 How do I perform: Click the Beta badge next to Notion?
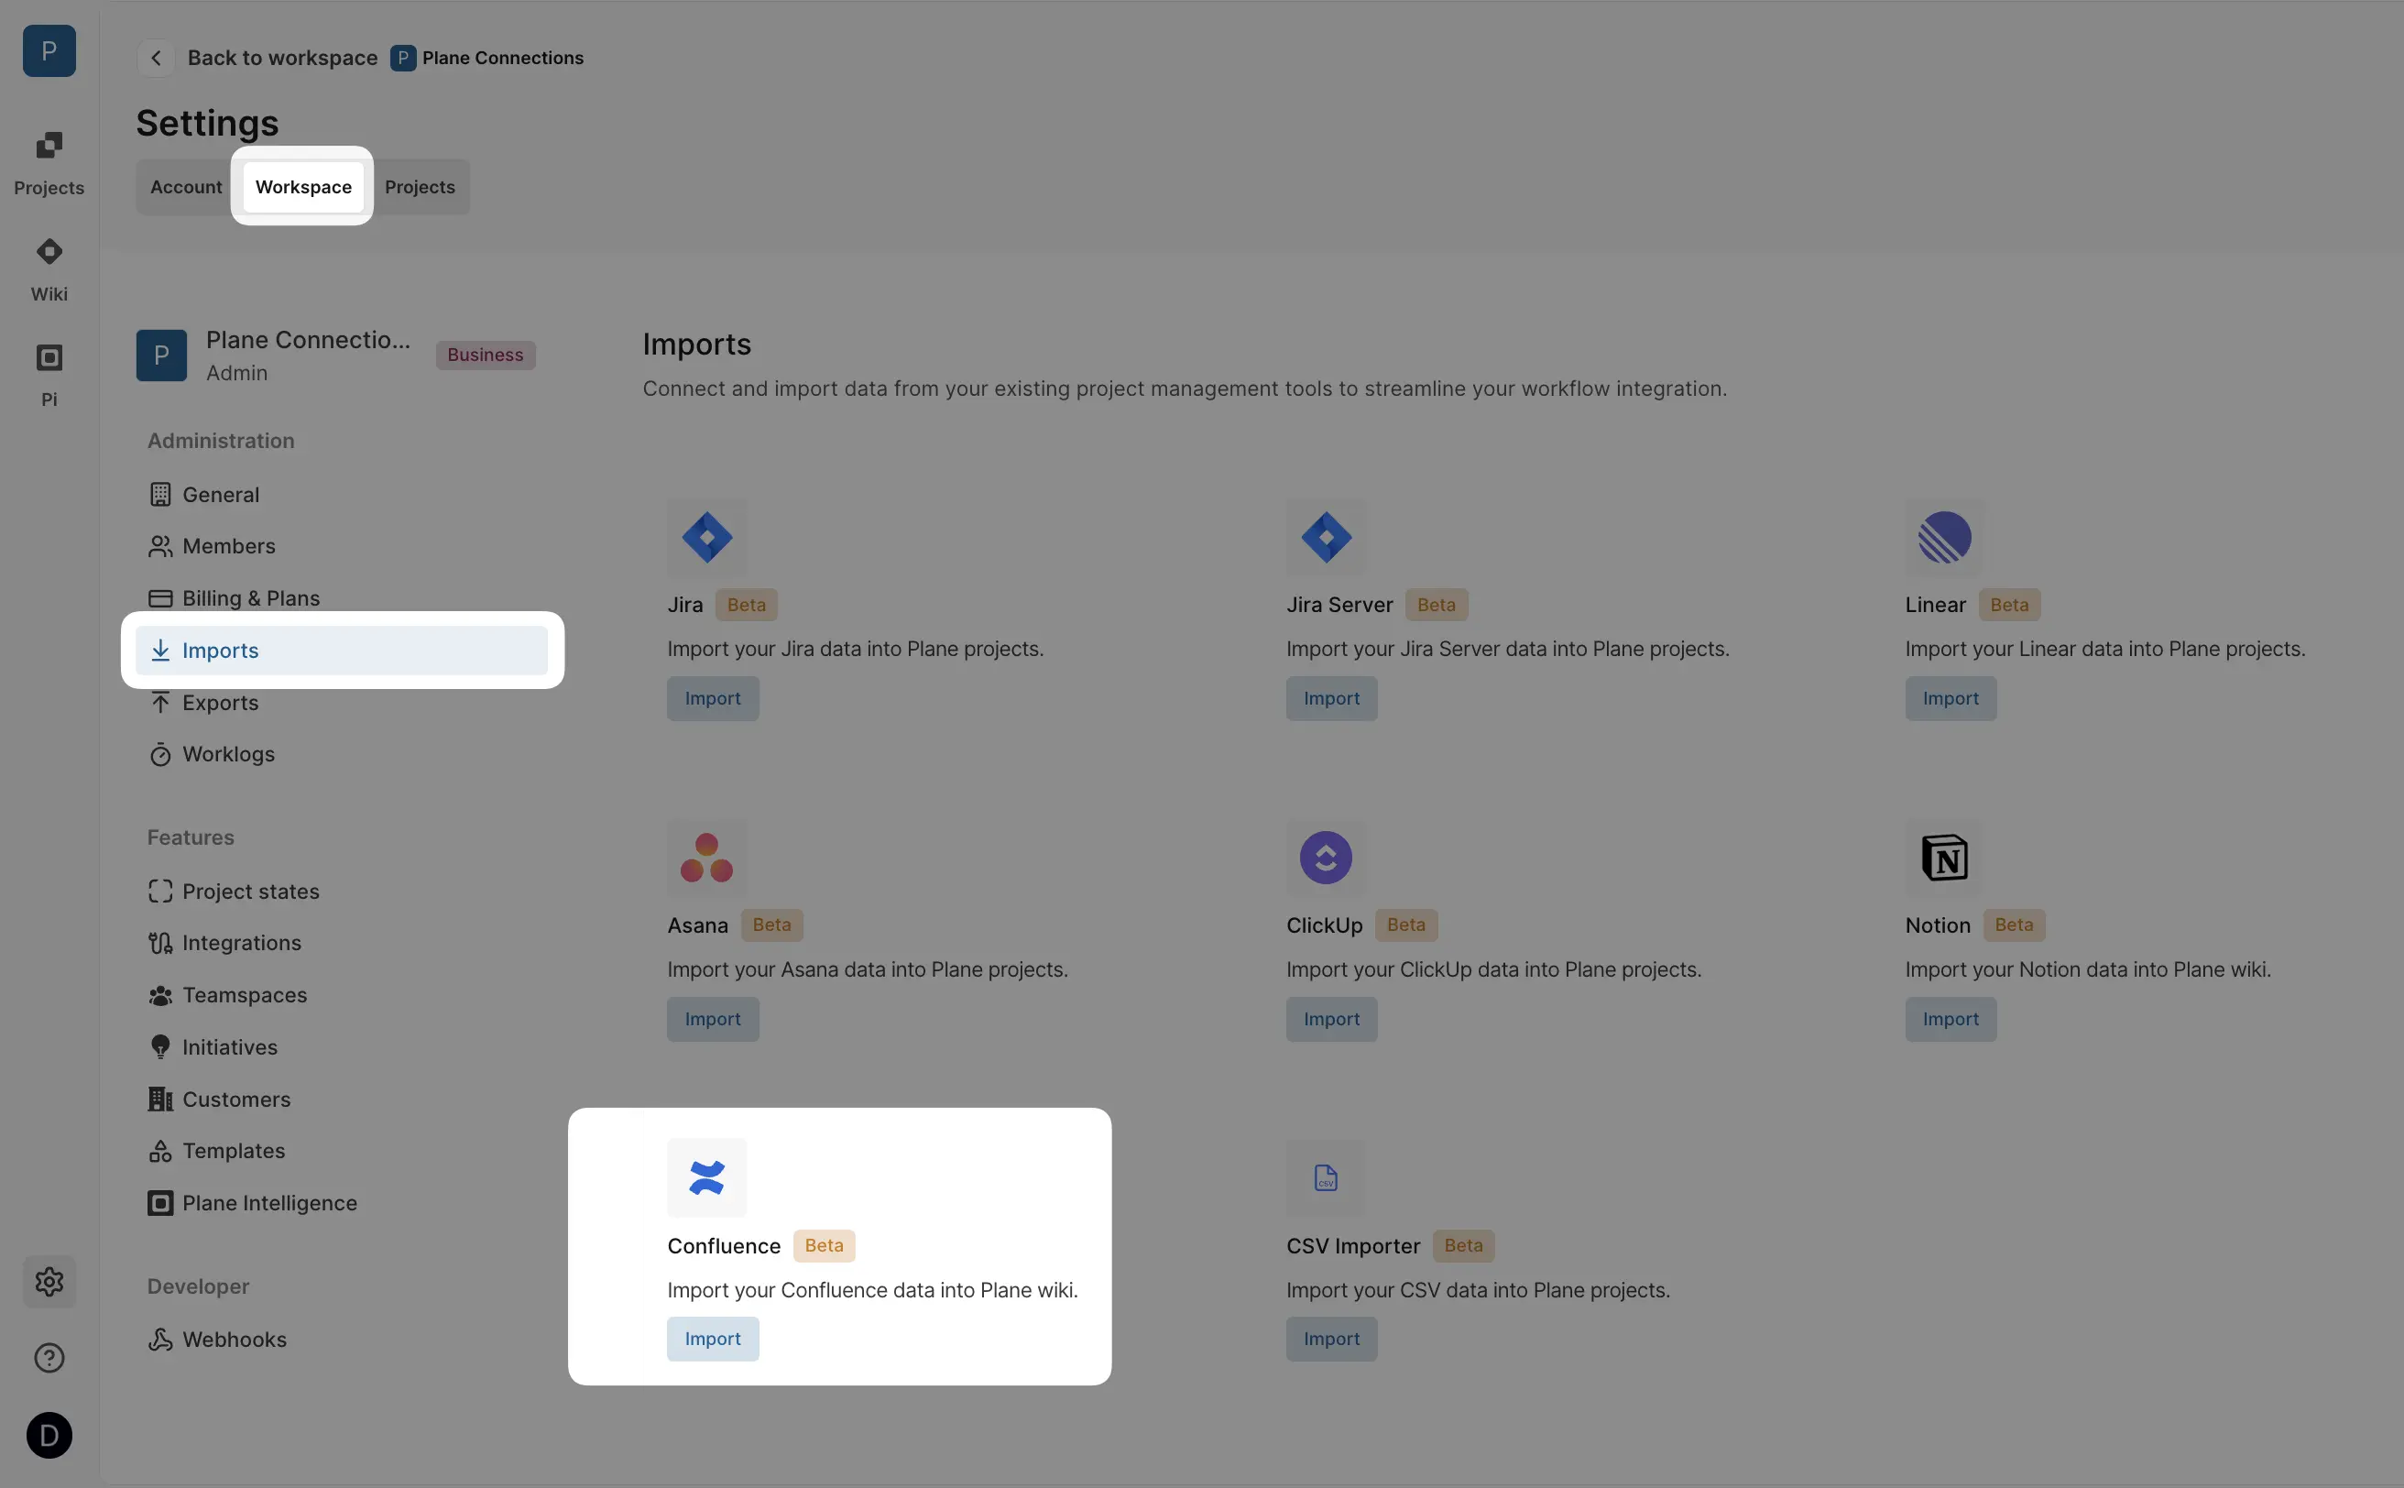pos(2014,925)
